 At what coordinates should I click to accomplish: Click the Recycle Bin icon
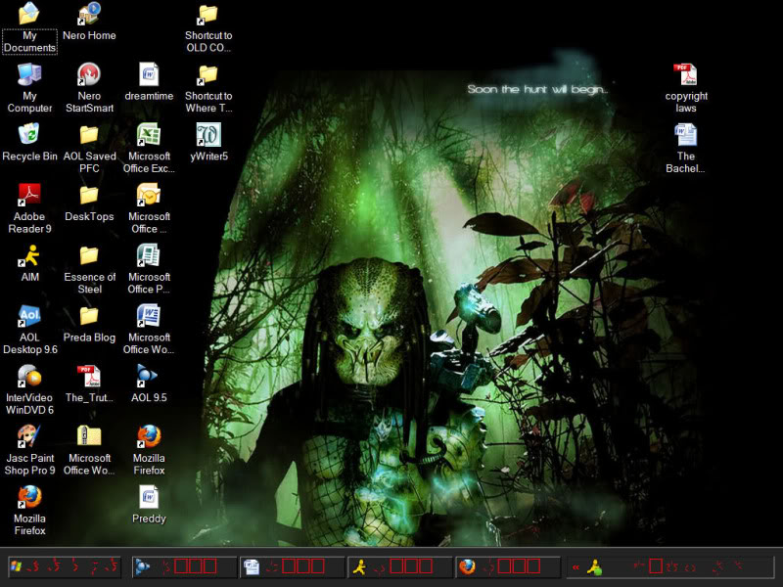[29, 143]
